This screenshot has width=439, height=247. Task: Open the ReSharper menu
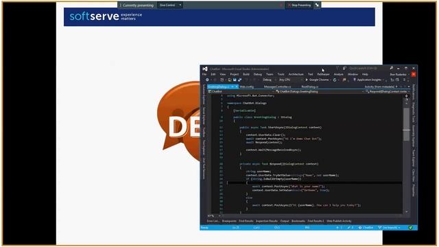pos(323,74)
